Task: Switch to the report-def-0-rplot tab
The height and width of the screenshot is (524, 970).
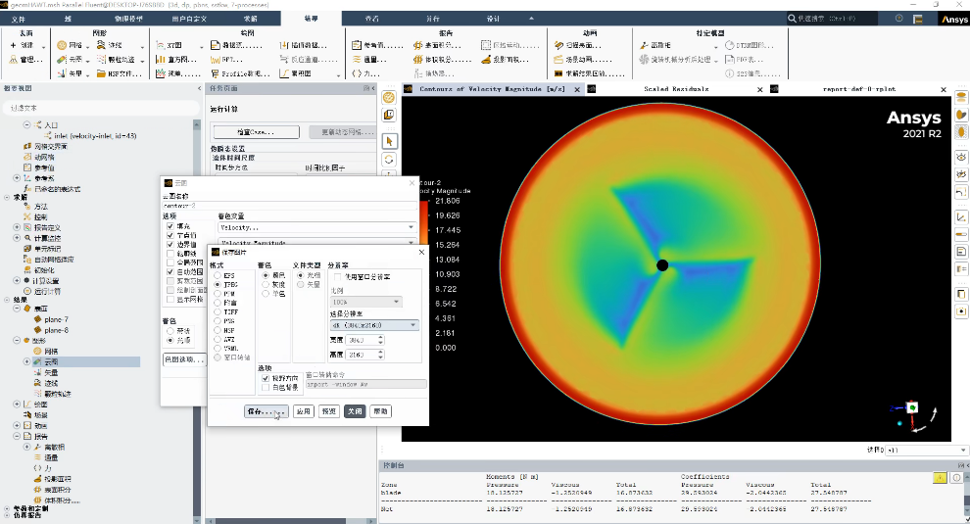Action: 858,89
